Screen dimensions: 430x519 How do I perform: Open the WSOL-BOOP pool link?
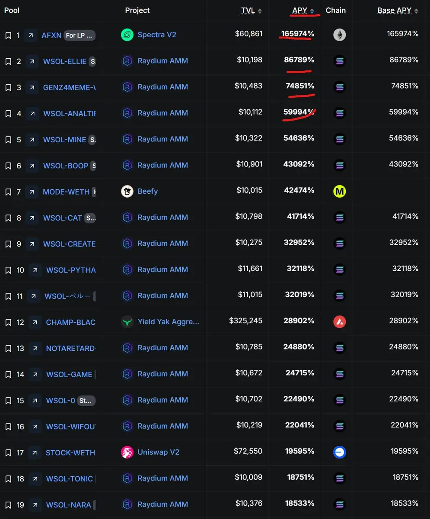(x=66, y=166)
